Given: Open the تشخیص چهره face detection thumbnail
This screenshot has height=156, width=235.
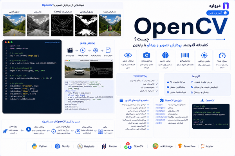Looking at the screenshot, I should pyautogui.click(x=110, y=25).
